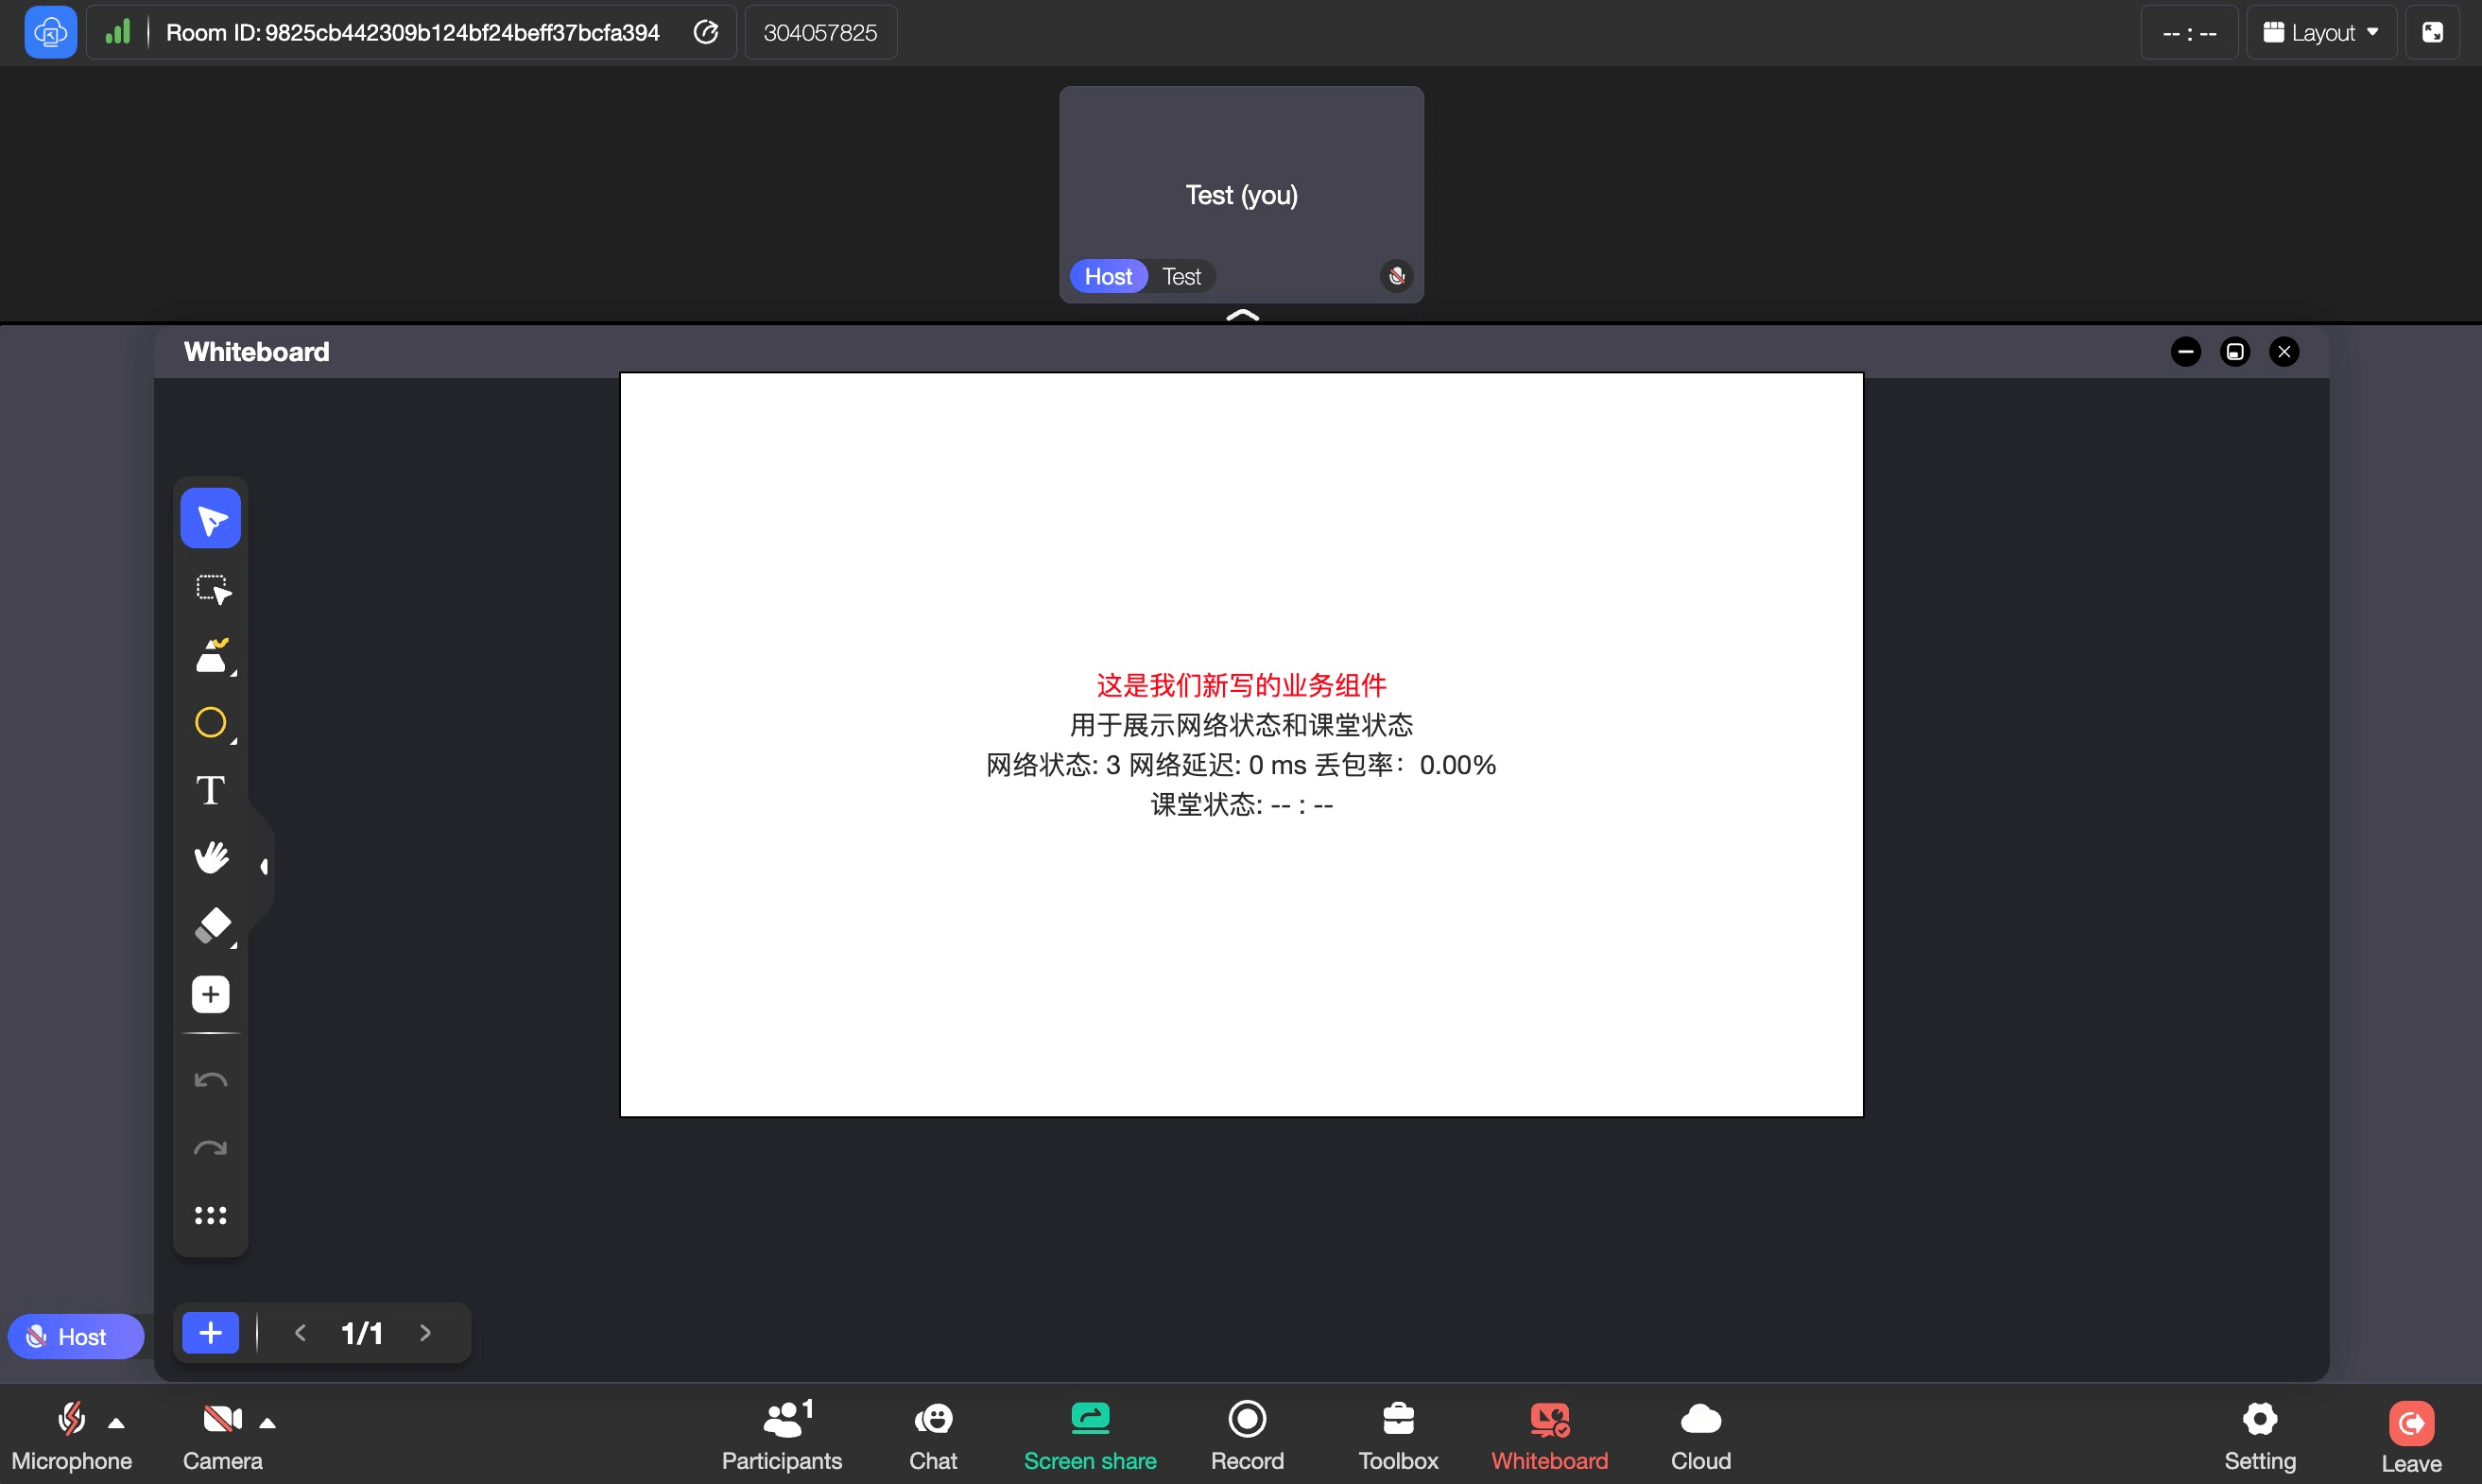This screenshot has width=2482, height=1484.
Task: Click the 304057825 number field
Action: 820,33
